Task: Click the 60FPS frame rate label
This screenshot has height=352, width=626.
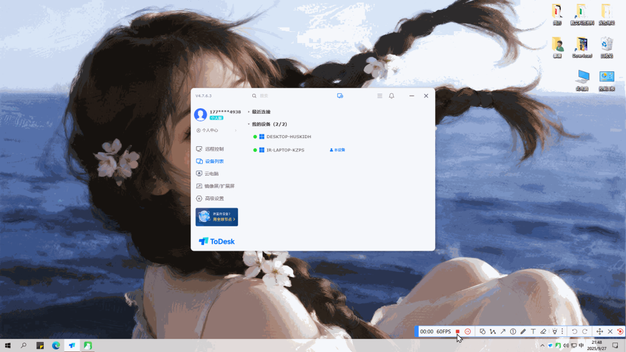Action: point(444,331)
